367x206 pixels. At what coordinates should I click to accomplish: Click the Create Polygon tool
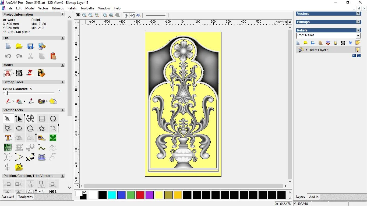click(x=30, y=128)
